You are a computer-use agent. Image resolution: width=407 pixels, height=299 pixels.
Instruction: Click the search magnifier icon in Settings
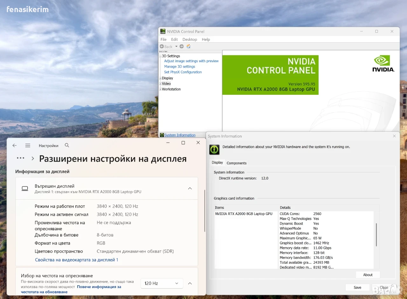pyautogui.click(x=67, y=145)
